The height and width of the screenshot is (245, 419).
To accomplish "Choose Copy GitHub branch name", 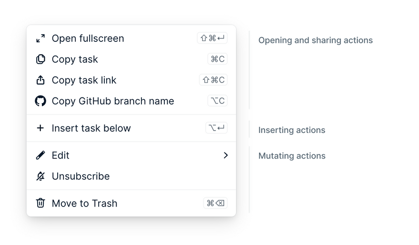I will tap(131, 101).
